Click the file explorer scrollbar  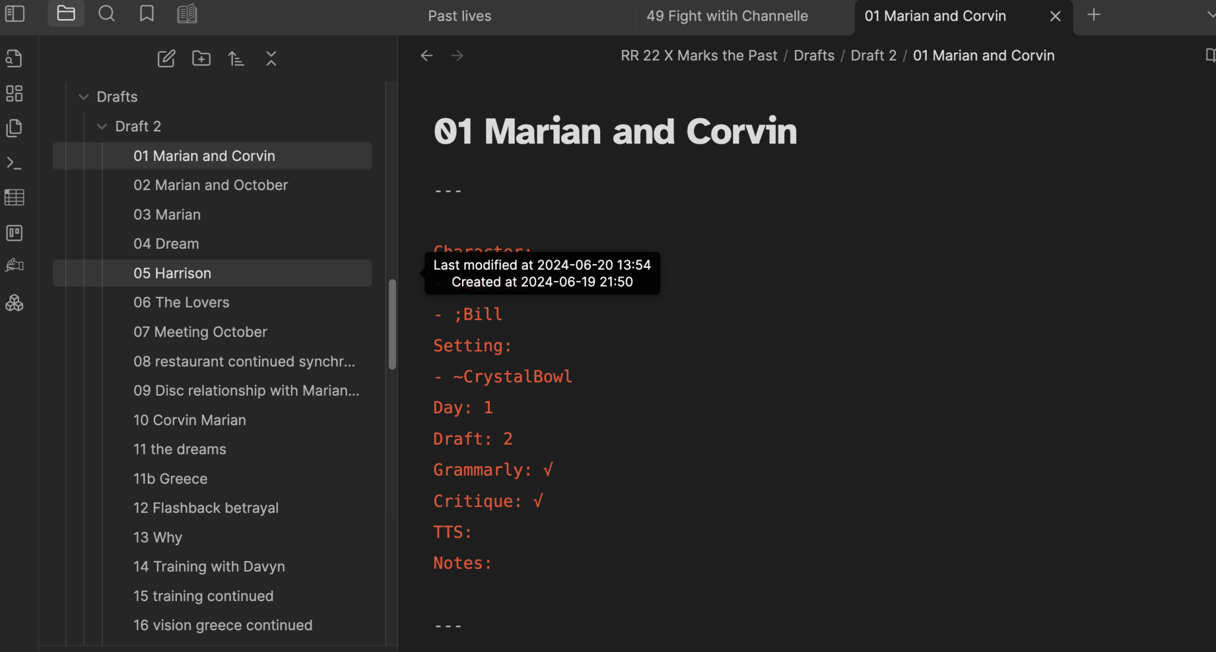(392, 321)
